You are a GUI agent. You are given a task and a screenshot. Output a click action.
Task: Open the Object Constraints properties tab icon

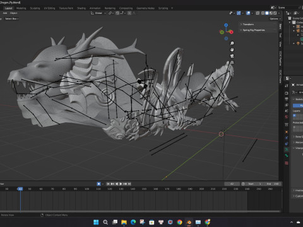(287, 144)
